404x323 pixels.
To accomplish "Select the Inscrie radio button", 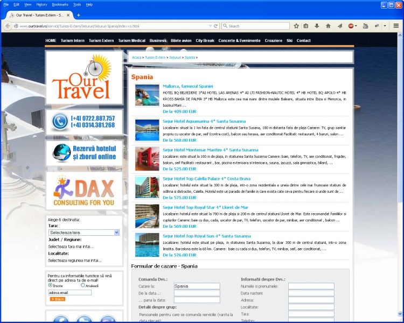I will (50, 285).
